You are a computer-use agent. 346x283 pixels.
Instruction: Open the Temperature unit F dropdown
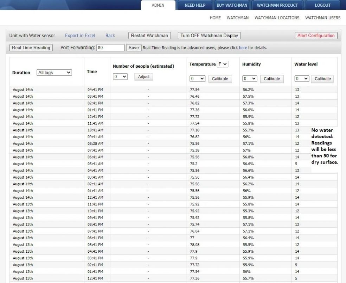[x=223, y=64]
